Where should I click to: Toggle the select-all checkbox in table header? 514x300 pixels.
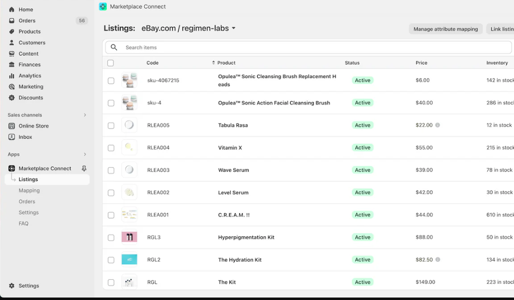click(x=111, y=63)
